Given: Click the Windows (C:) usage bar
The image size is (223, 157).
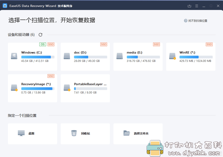Looking at the screenshot, I should coord(38,57).
